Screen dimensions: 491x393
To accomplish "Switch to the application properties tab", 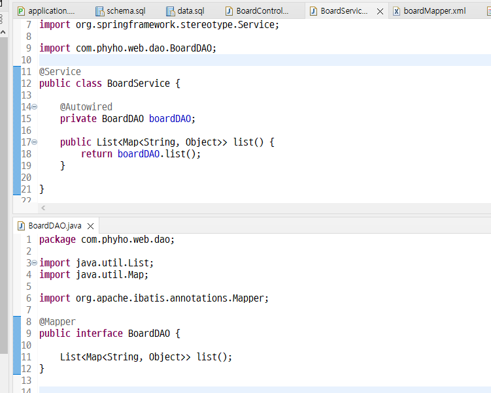I will point(46,11).
